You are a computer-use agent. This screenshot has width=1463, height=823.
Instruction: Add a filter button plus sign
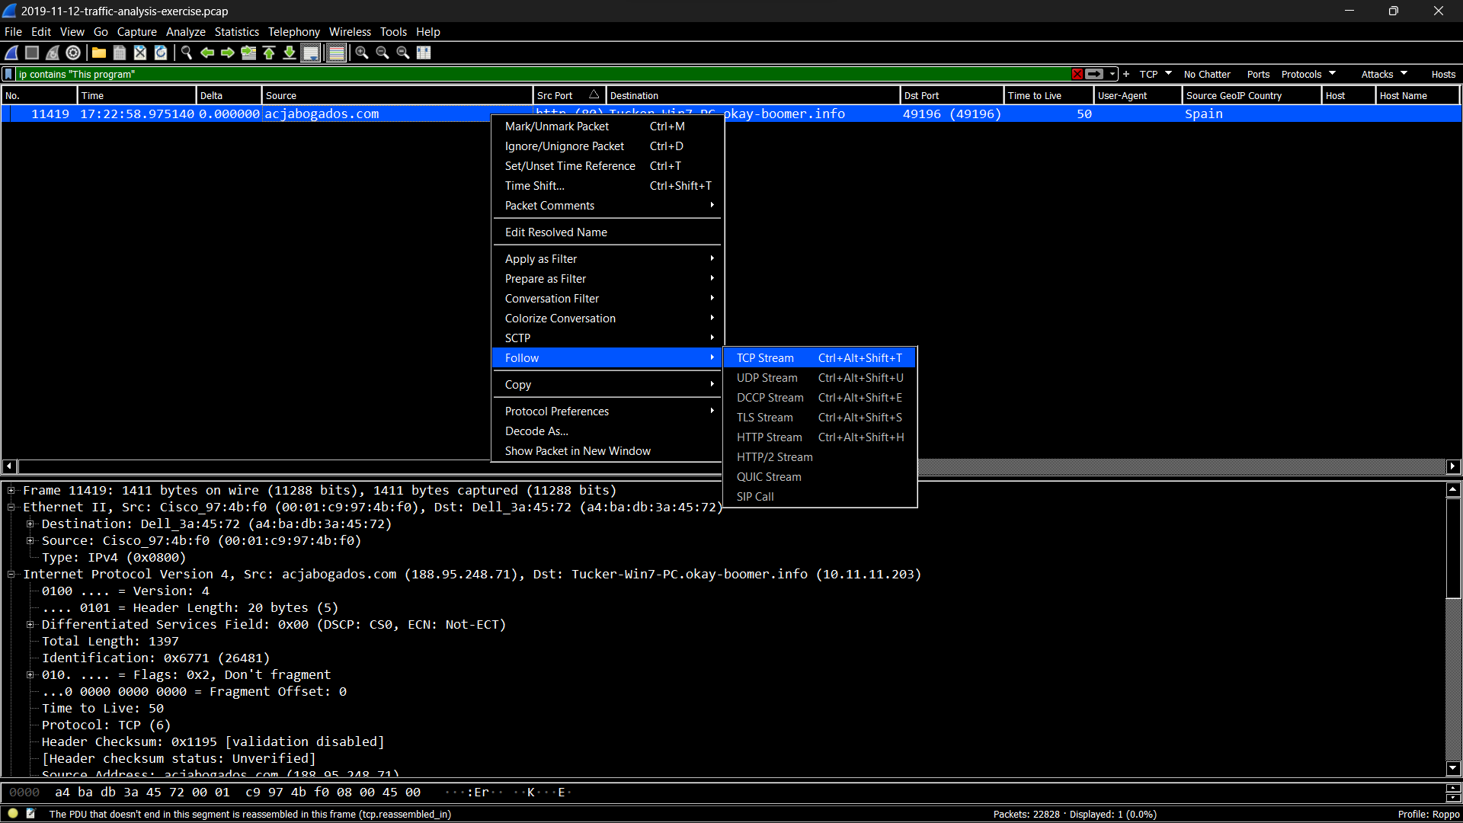pyautogui.click(x=1126, y=74)
